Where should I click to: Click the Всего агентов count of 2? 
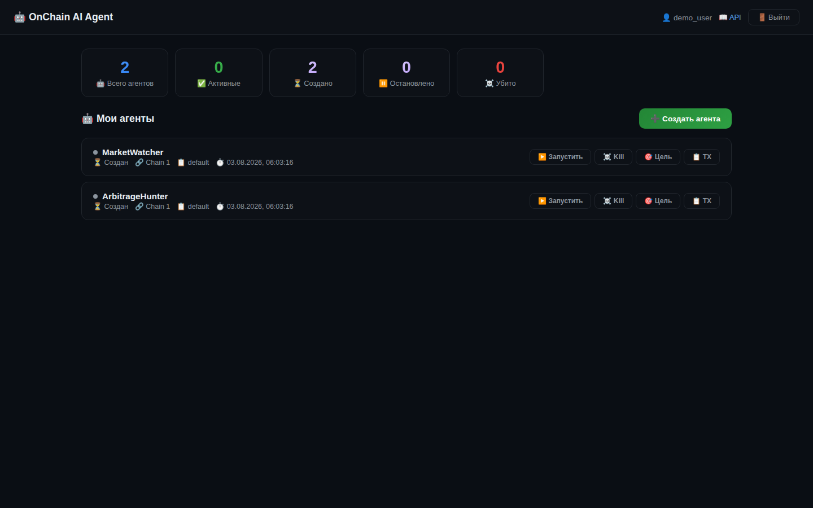(125, 68)
